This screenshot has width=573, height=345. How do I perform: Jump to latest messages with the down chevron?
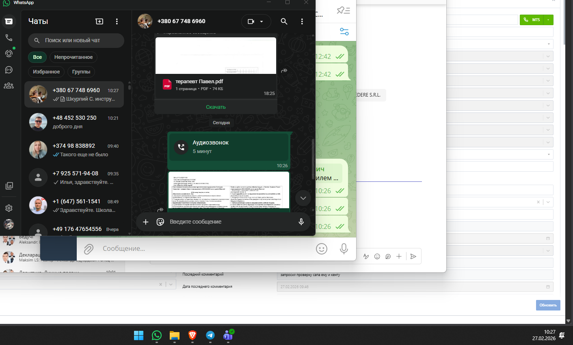point(303,198)
